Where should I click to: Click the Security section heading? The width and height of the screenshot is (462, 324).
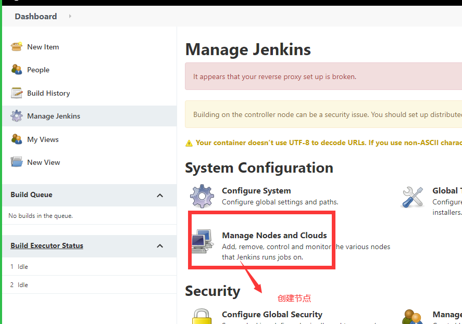[x=213, y=291]
